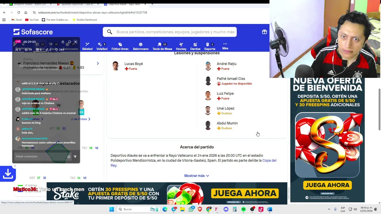Open J. de Frutos player link
Viewport: 381px width, 214px height.
click(81, 119)
